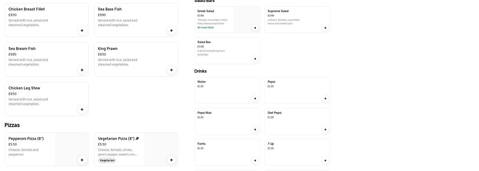The height and width of the screenshot is (171, 479).
Task: Add Salad Box to basket
Action: coord(255,59)
